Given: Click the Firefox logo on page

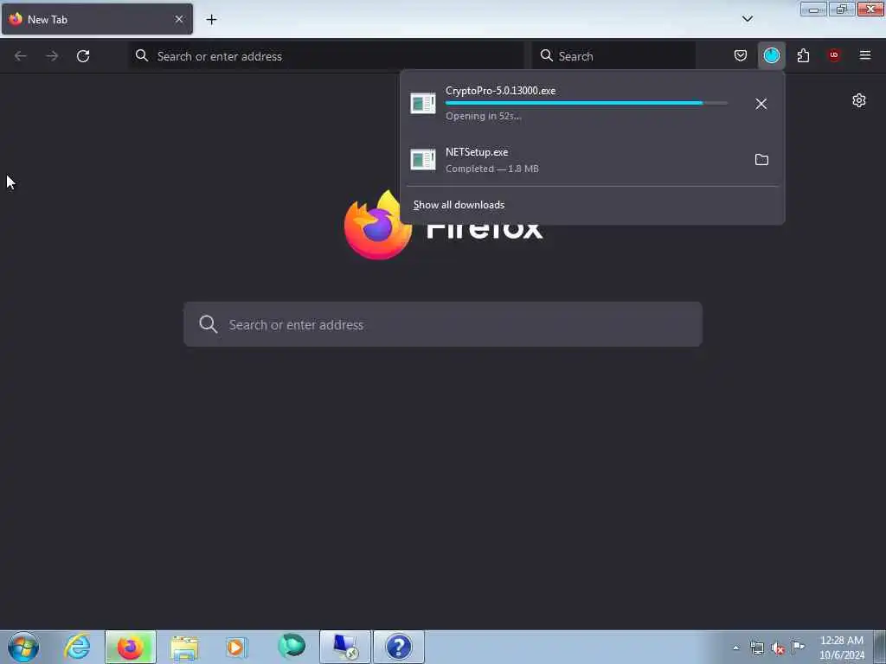Looking at the screenshot, I should pos(378,226).
